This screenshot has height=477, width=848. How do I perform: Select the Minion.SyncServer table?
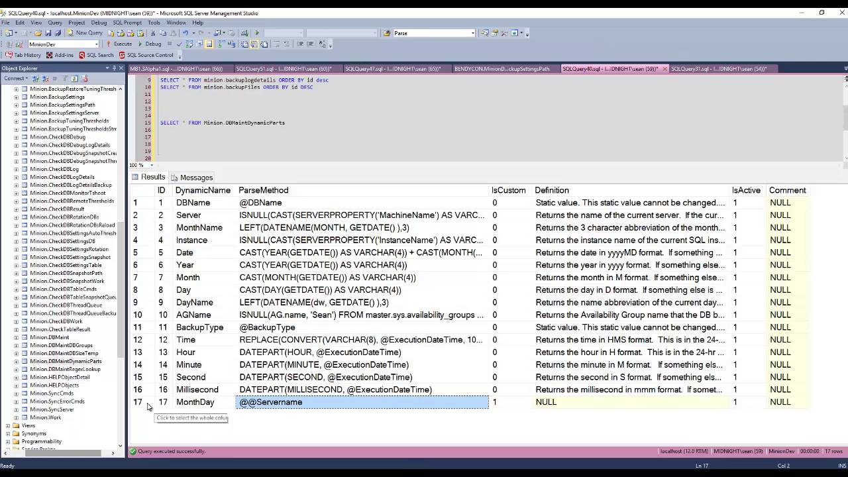52,409
